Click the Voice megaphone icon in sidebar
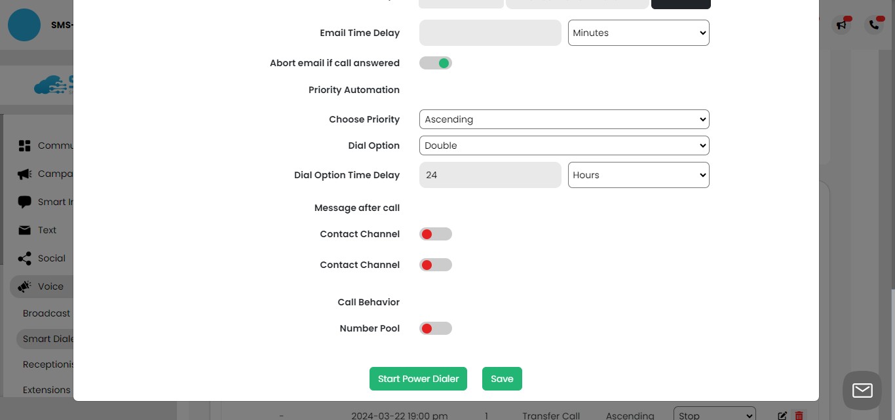This screenshot has height=420, width=895. [25, 286]
